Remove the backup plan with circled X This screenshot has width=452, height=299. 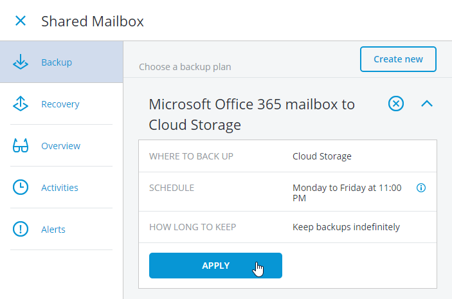(396, 104)
